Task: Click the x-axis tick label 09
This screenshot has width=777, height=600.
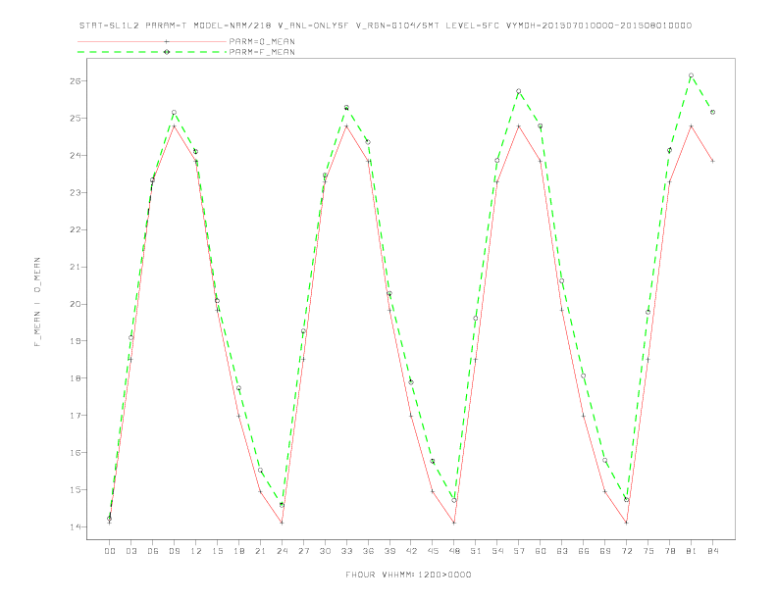Action: click(x=174, y=551)
